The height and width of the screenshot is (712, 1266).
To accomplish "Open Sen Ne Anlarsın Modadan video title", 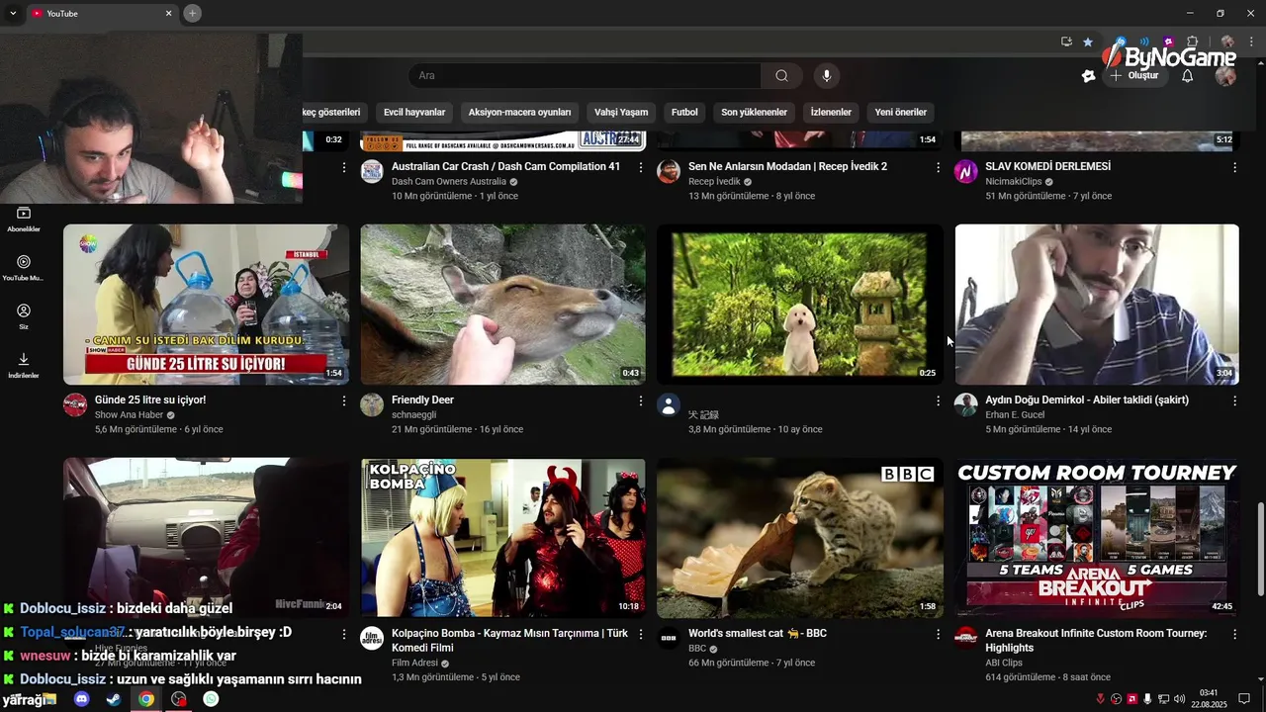I will click(787, 166).
